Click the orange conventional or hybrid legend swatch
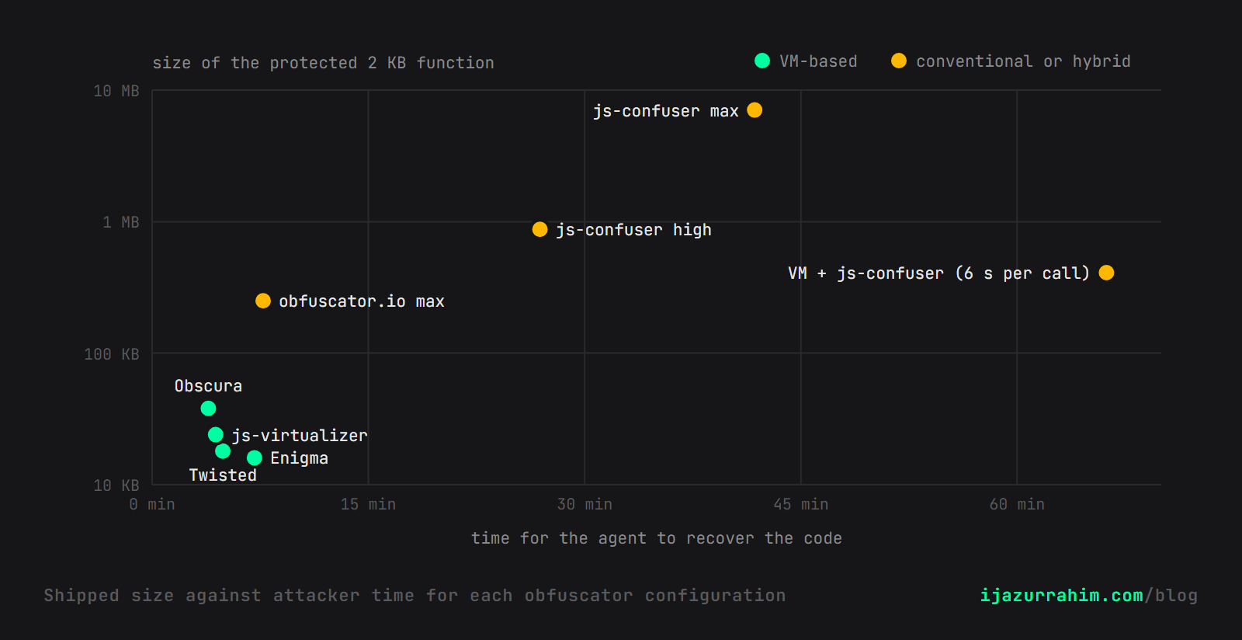Screen dimensions: 1242x640 899,61
